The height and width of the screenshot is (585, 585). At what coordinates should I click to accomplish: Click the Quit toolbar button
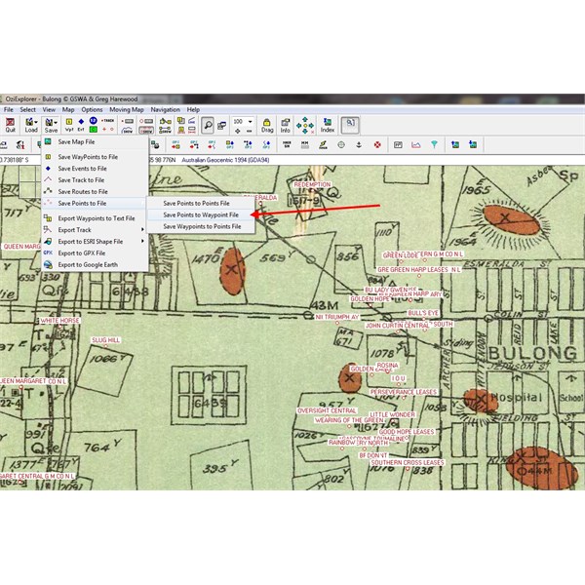(x=10, y=125)
